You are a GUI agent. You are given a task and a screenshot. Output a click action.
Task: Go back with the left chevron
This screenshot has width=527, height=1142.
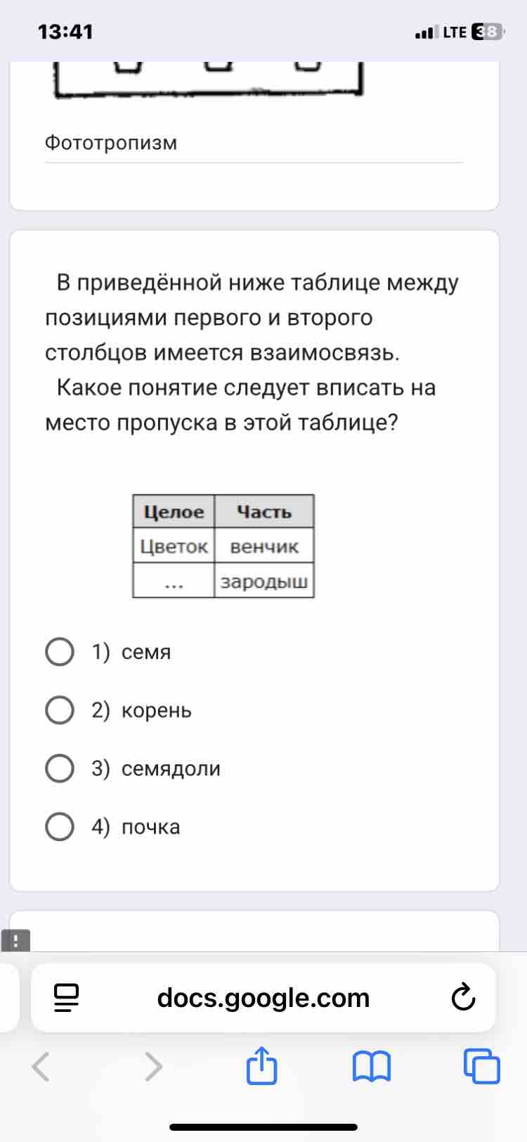41,1066
